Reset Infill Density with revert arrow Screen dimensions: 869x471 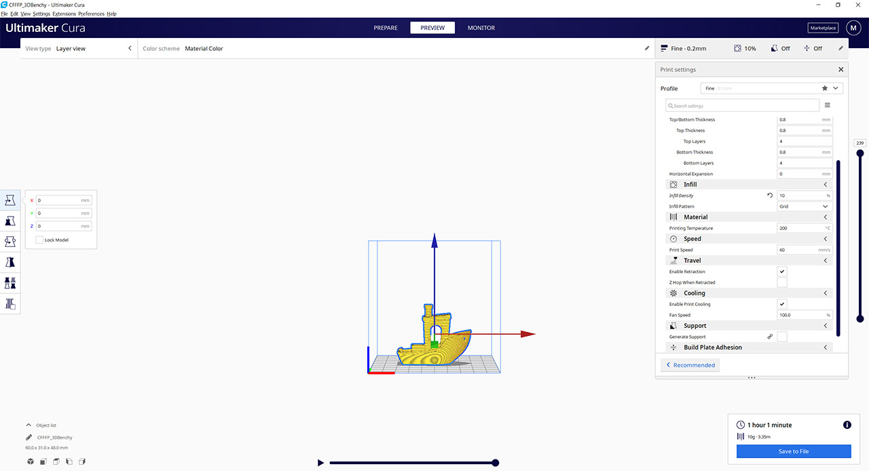click(x=770, y=195)
